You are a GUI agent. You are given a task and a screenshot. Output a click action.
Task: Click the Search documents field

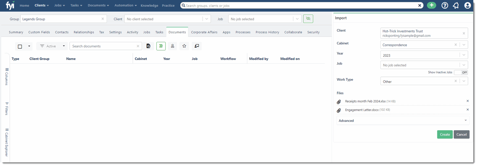pyautogui.click(x=104, y=46)
